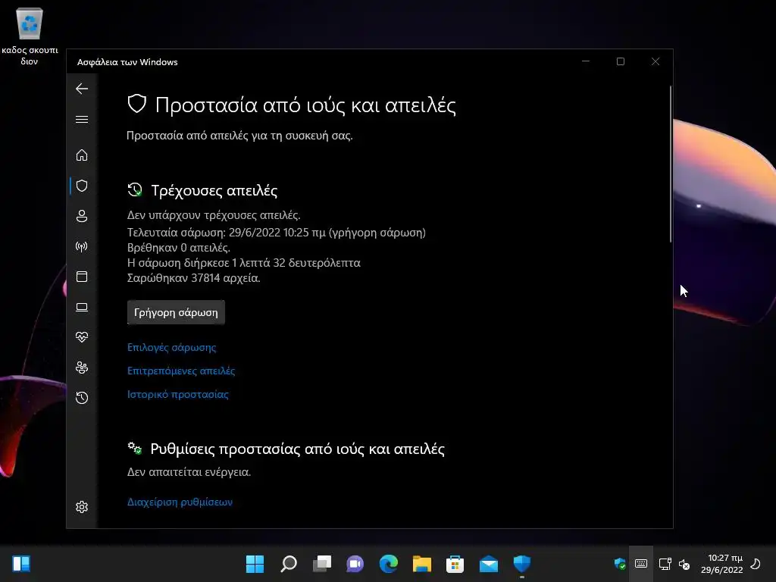Open the Home sidebar icon
The width and height of the screenshot is (776, 582).
pos(82,155)
